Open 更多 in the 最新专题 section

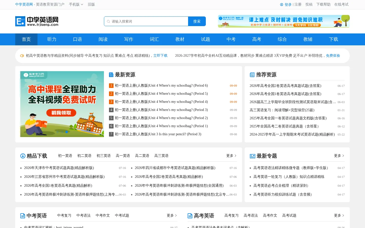339,156
